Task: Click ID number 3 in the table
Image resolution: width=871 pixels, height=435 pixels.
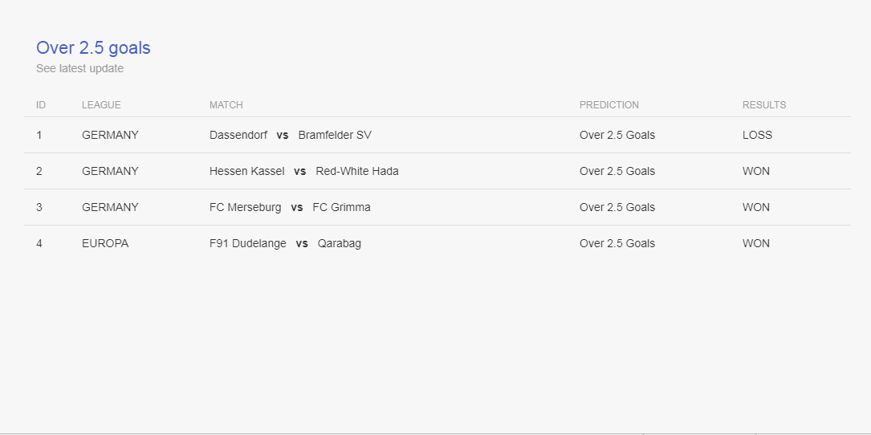Action: click(x=39, y=207)
